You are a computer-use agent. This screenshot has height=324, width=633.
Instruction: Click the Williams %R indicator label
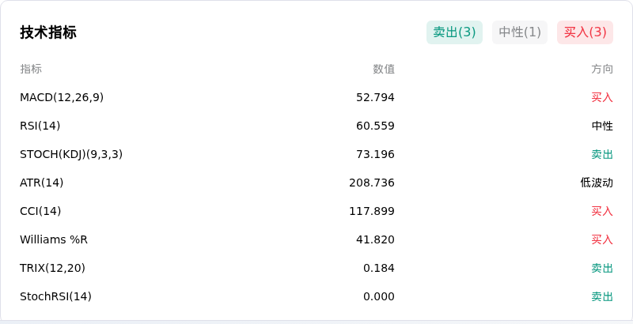pyautogui.click(x=54, y=239)
